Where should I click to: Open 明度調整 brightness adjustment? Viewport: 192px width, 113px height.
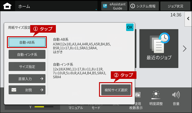tap(156, 98)
